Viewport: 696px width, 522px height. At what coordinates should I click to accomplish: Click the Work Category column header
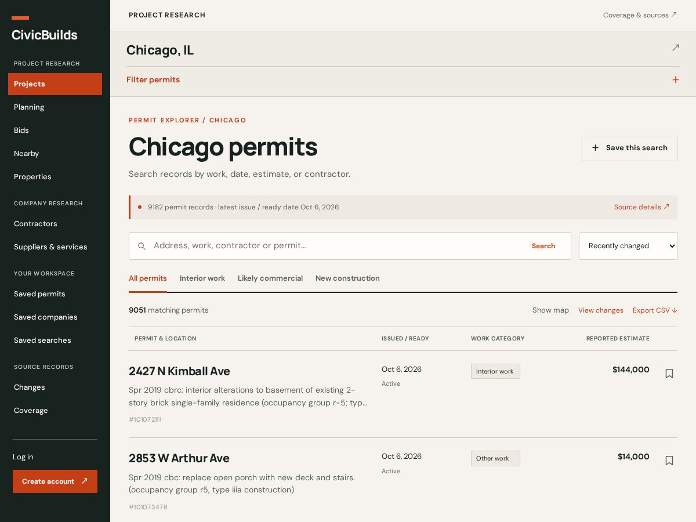click(498, 339)
